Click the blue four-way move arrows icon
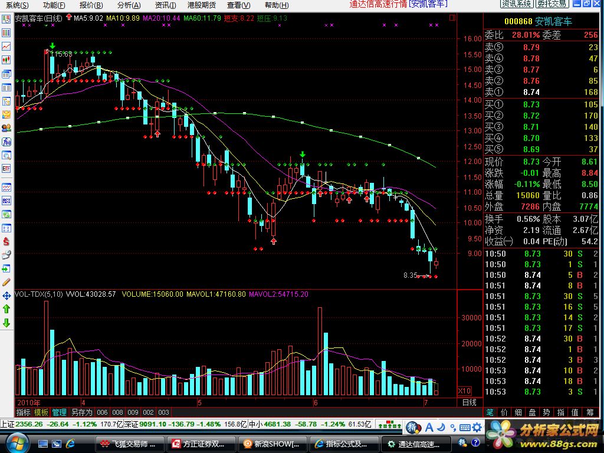Image resolution: width=604 pixels, height=453 pixels. [6, 296]
